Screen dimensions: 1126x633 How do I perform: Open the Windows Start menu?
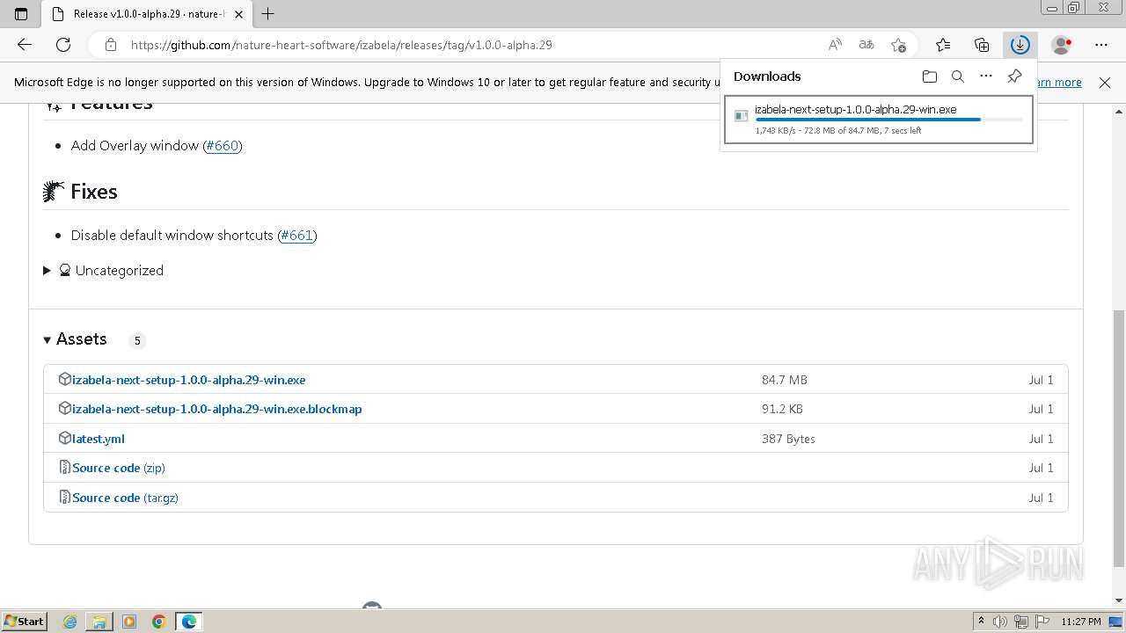[x=24, y=621]
